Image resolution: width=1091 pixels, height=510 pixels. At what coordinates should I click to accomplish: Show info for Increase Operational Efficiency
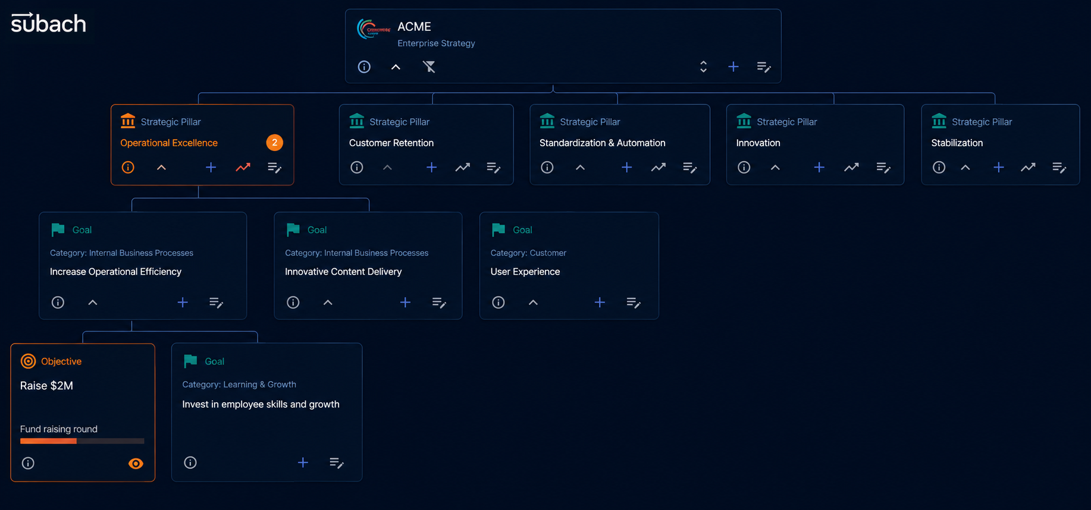pyautogui.click(x=58, y=303)
